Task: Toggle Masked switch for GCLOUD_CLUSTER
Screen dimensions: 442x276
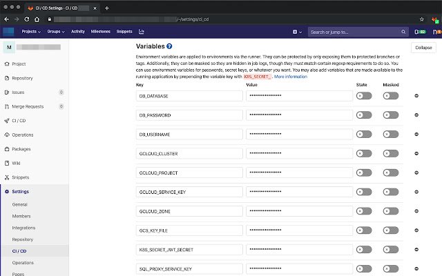Action: [391, 153]
